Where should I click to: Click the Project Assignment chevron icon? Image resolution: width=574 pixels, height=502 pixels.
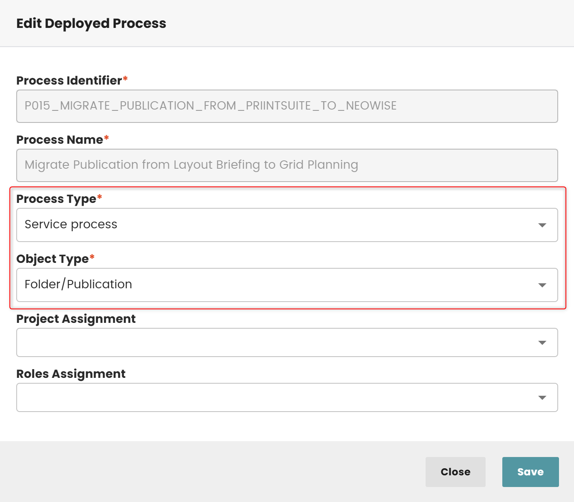tap(542, 342)
